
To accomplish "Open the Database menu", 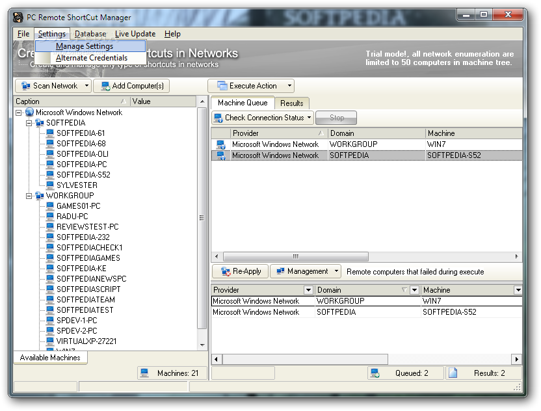I will [x=90, y=34].
